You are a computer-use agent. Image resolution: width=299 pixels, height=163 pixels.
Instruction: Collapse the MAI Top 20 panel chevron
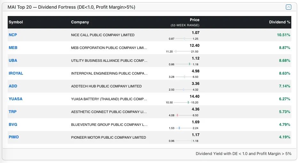[x=288, y=7]
